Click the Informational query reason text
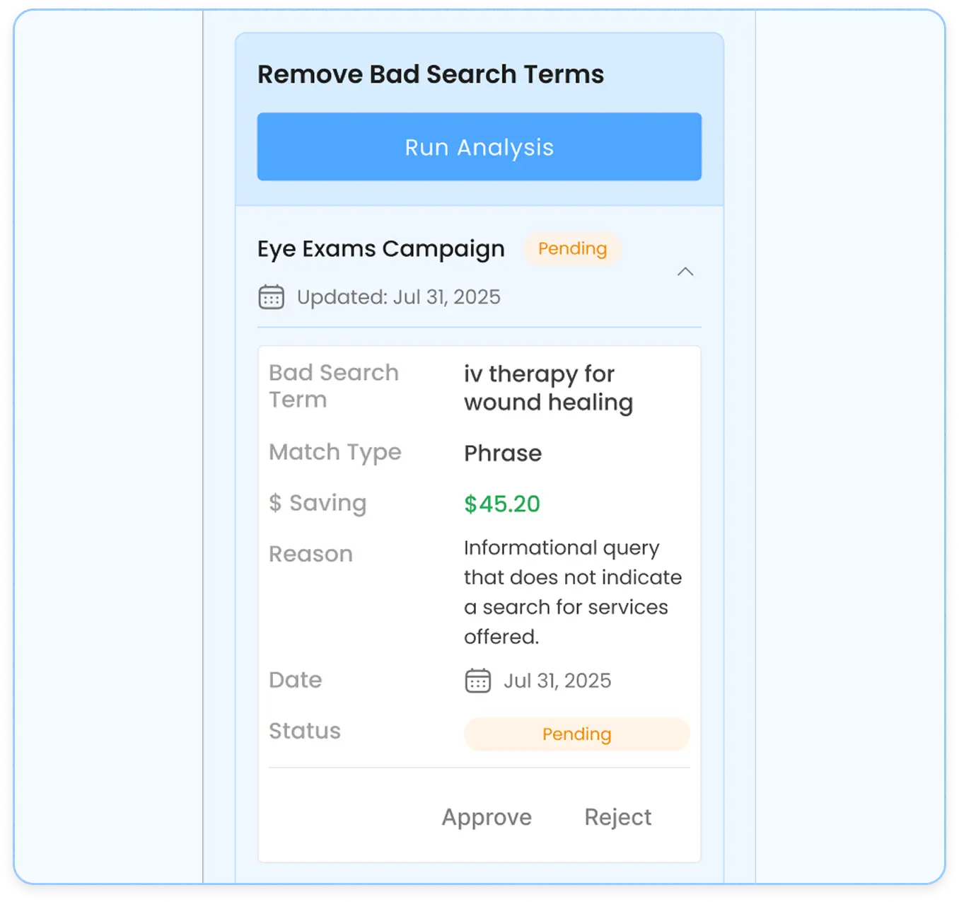Screen dimensions: 959x902 572,592
